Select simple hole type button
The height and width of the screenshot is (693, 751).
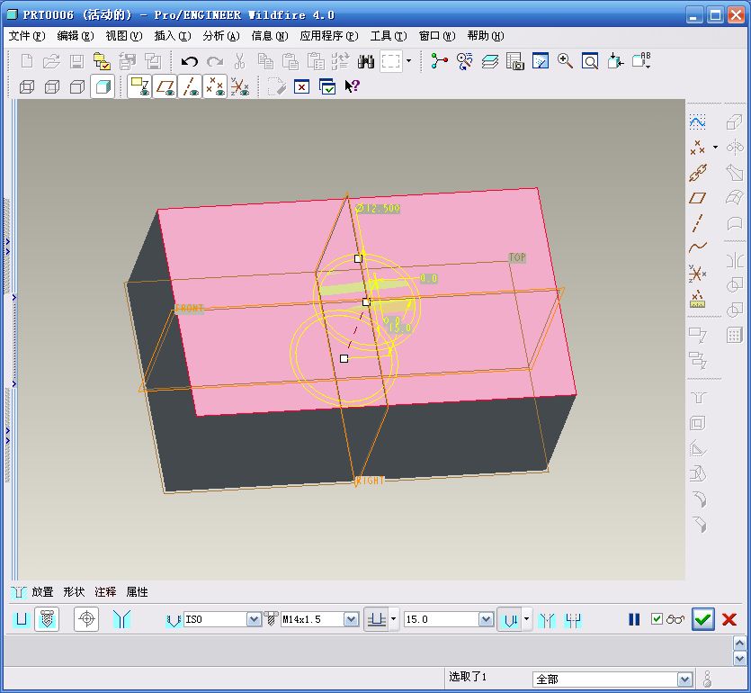22,619
